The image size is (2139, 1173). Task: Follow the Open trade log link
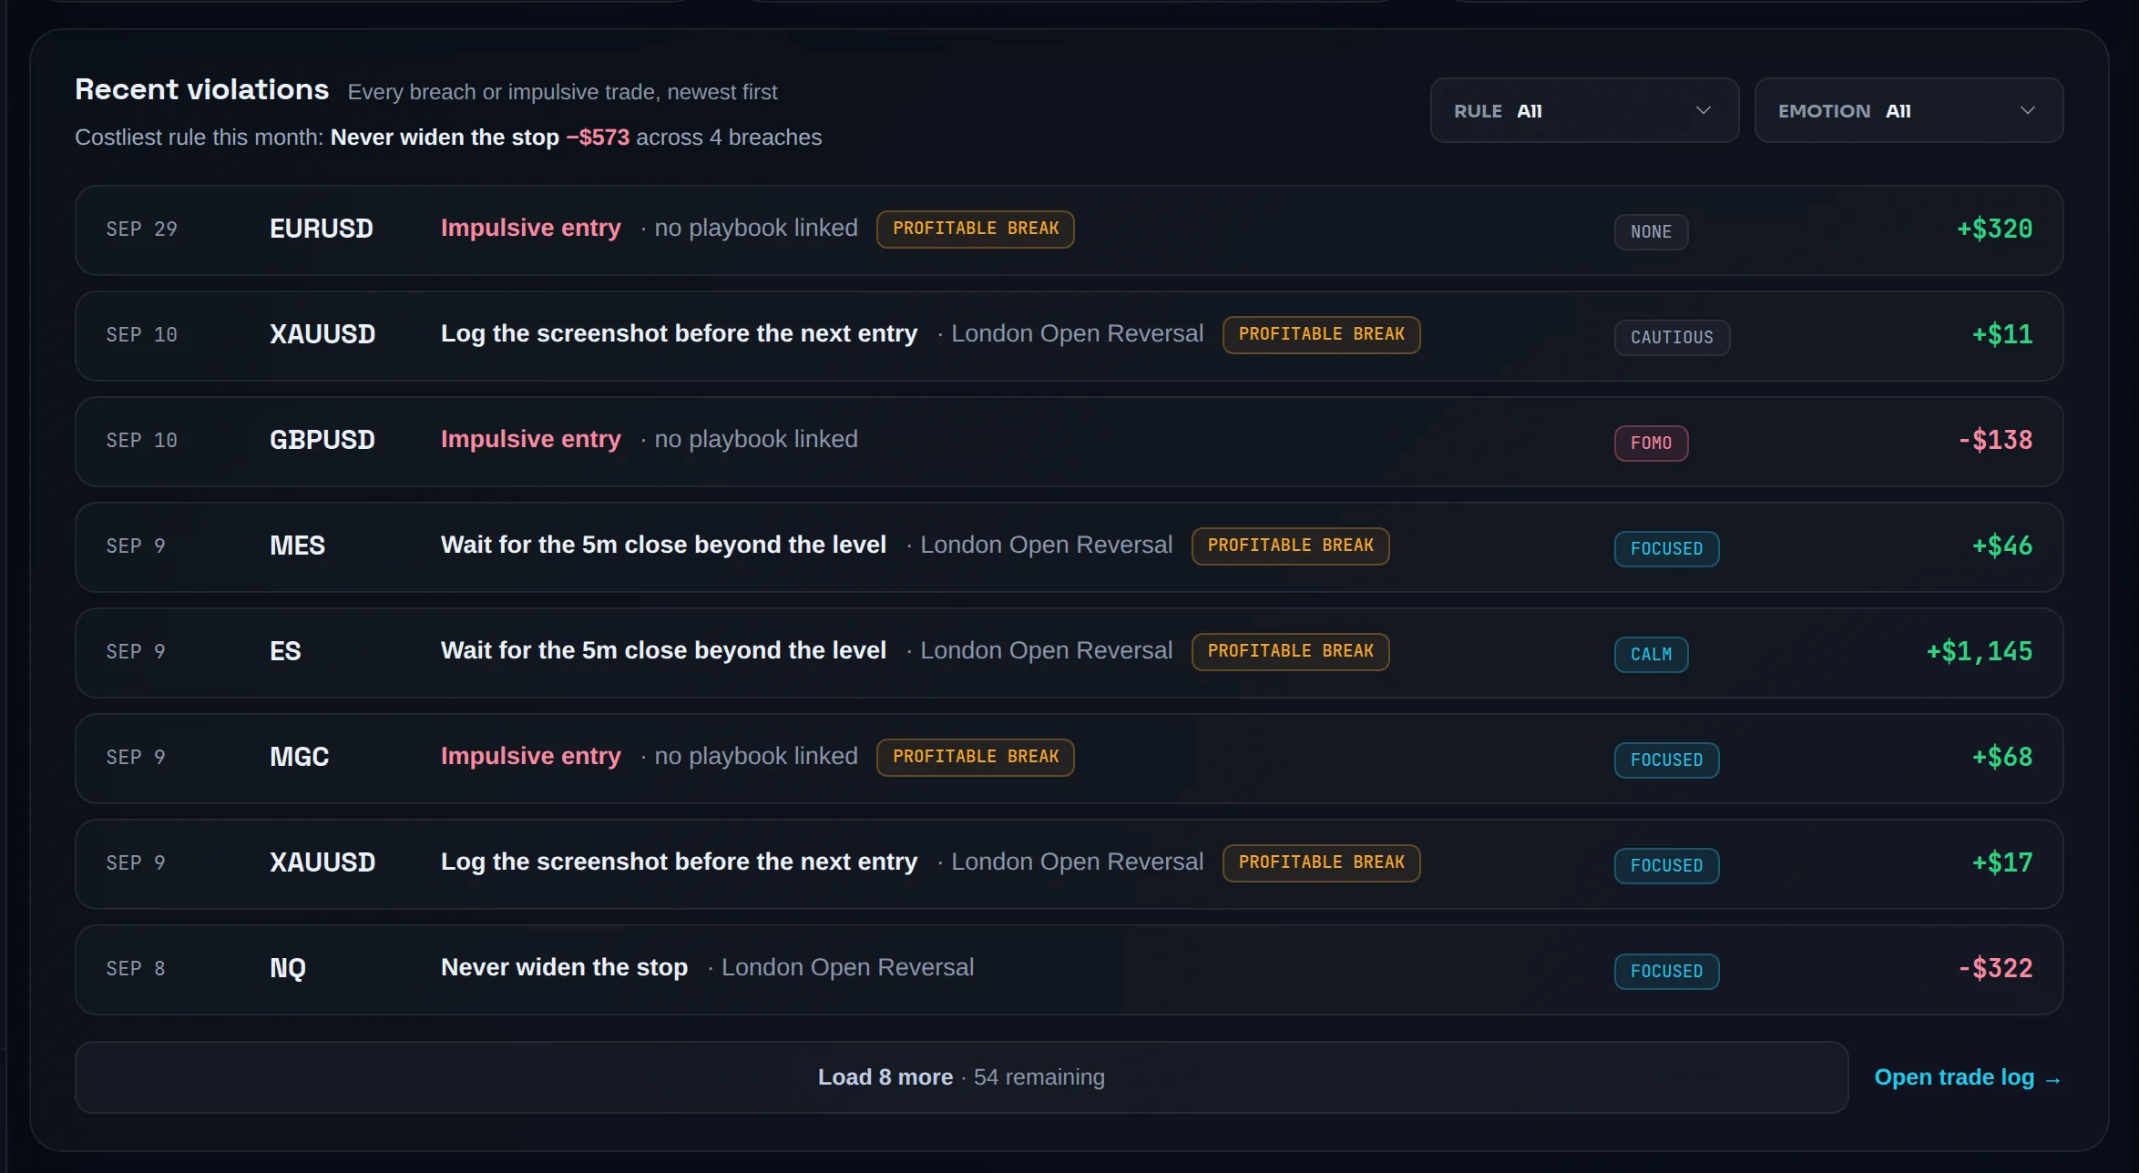pyautogui.click(x=1968, y=1077)
